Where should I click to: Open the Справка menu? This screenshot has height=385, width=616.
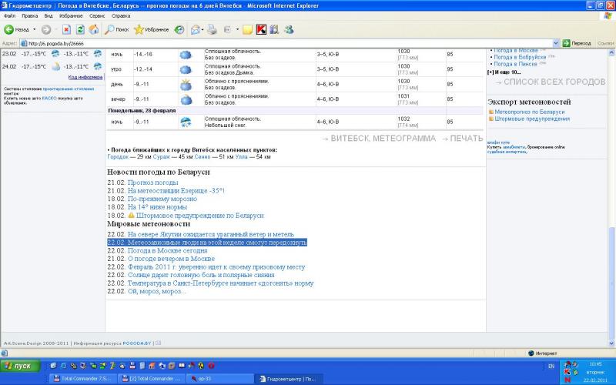tap(121, 16)
